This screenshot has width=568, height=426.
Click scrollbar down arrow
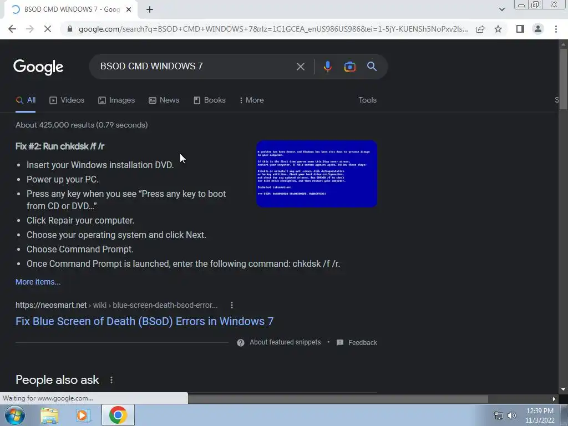563,389
